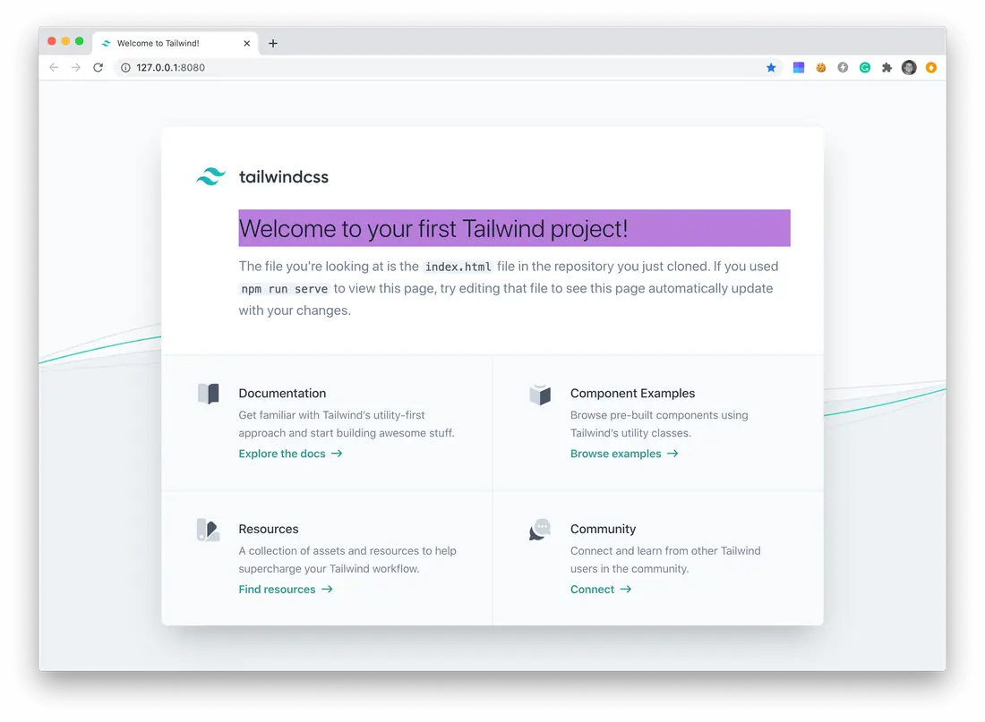The height and width of the screenshot is (722, 985).
Task: Open the Connect link
Action: coord(601,590)
